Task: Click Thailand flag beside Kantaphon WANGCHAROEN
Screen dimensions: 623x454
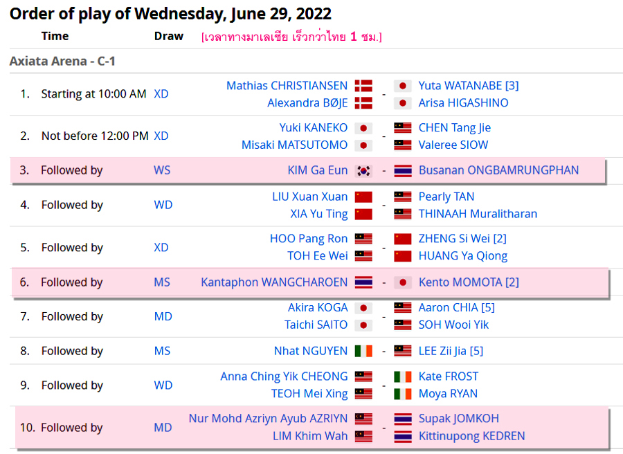Action: (363, 282)
